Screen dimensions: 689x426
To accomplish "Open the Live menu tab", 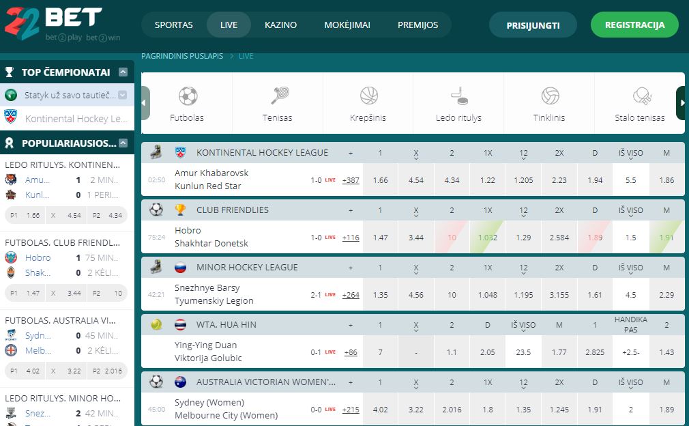I will coord(229,25).
